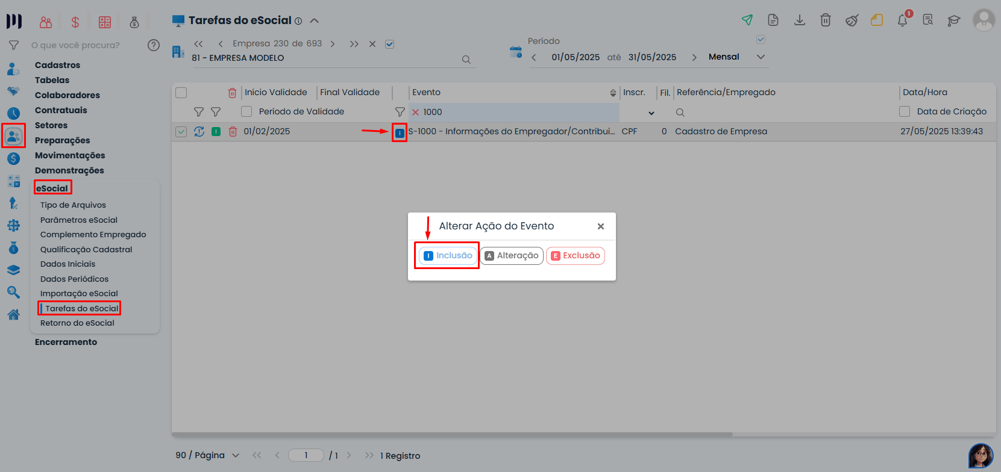Sort by the Evento column arrows
The width and height of the screenshot is (1001, 472).
(613, 93)
